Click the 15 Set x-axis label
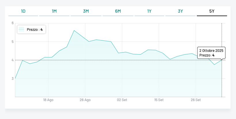236x119 pixels. click(159, 100)
